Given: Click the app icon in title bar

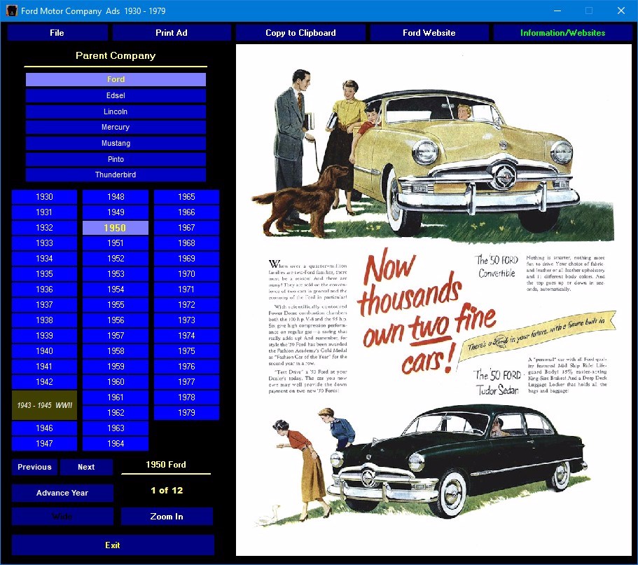Looking at the screenshot, I should coord(11,11).
